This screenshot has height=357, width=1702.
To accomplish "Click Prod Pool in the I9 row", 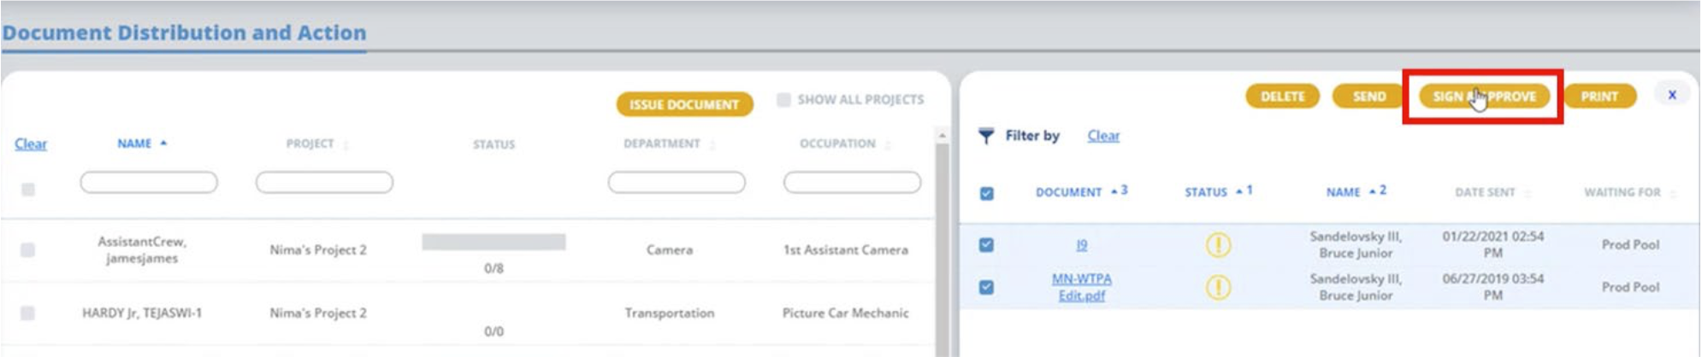I will click(1630, 244).
